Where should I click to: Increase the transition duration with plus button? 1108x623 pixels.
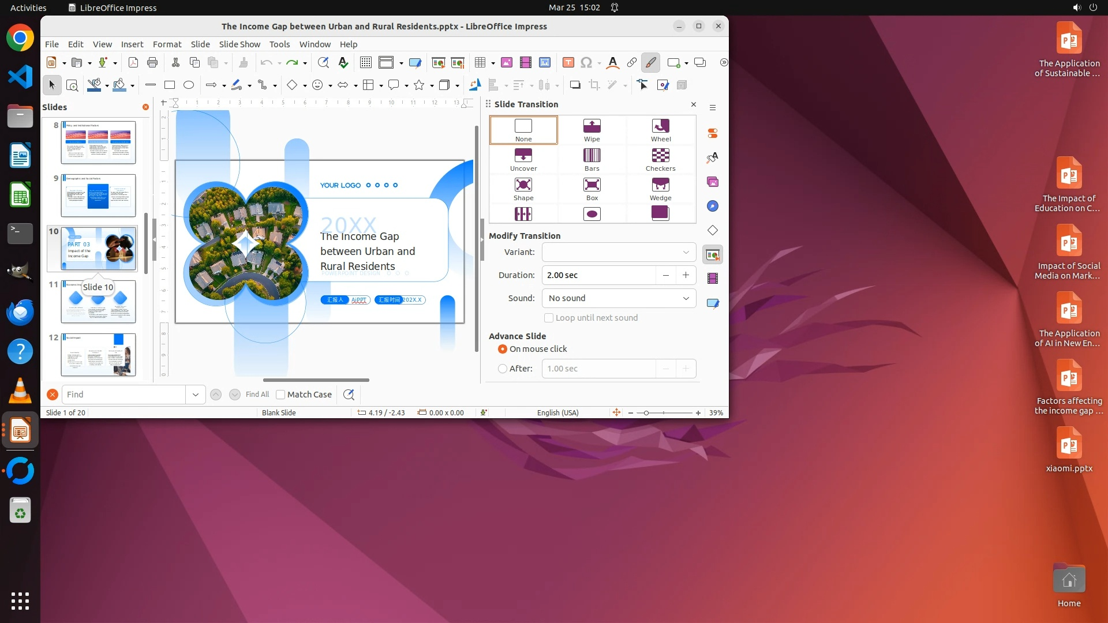[x=686, y=275]
